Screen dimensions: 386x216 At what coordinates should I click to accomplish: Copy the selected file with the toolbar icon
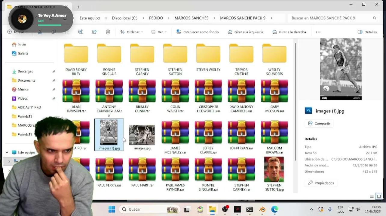(x=54, y=32)
